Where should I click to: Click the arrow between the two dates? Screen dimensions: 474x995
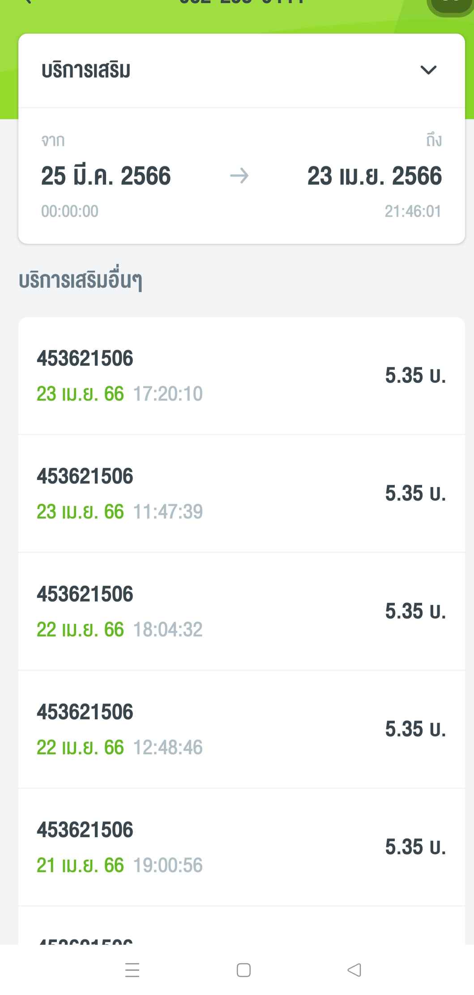(x=239, y=176)
